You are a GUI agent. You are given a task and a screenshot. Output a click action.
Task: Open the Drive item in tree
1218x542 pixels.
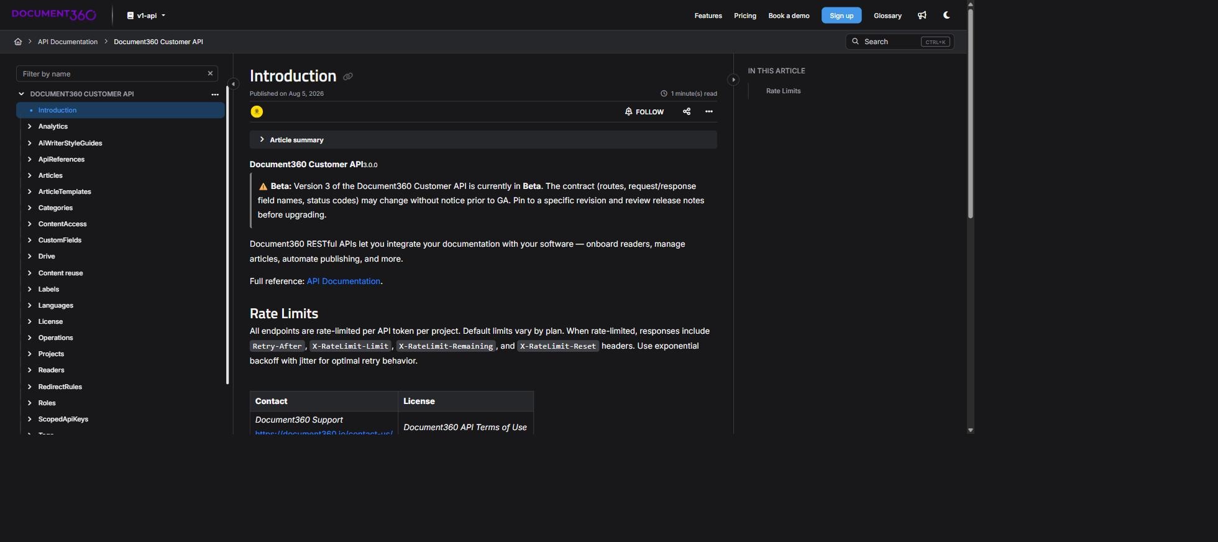pyautogui.click(x=47, y=256)
